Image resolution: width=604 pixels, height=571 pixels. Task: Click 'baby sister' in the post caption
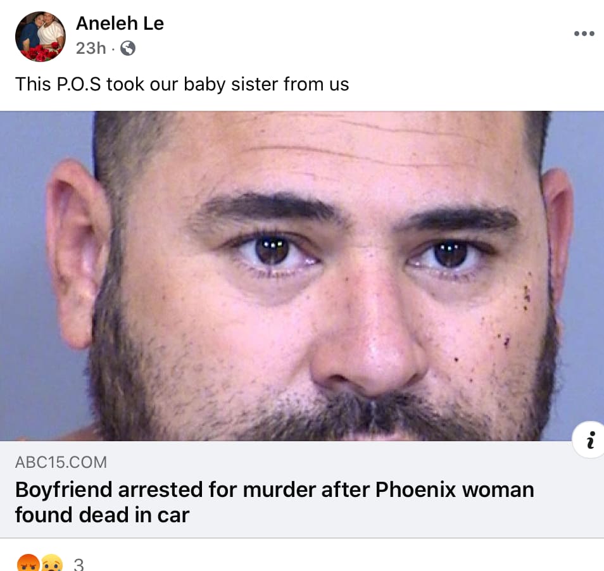[x=230, y=84]
